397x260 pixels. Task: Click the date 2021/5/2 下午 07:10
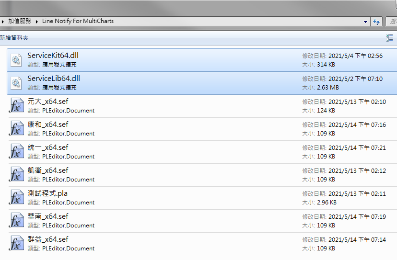355,79
